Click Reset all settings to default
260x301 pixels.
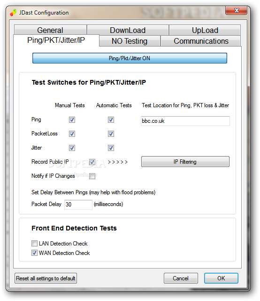coord(46,278)
